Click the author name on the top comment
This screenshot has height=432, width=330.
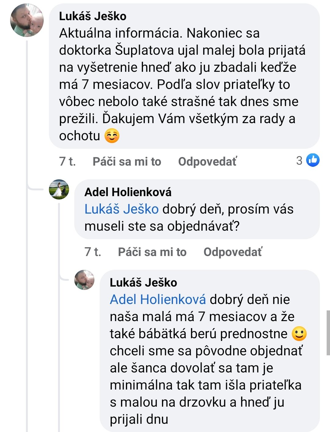coord(93,16)
